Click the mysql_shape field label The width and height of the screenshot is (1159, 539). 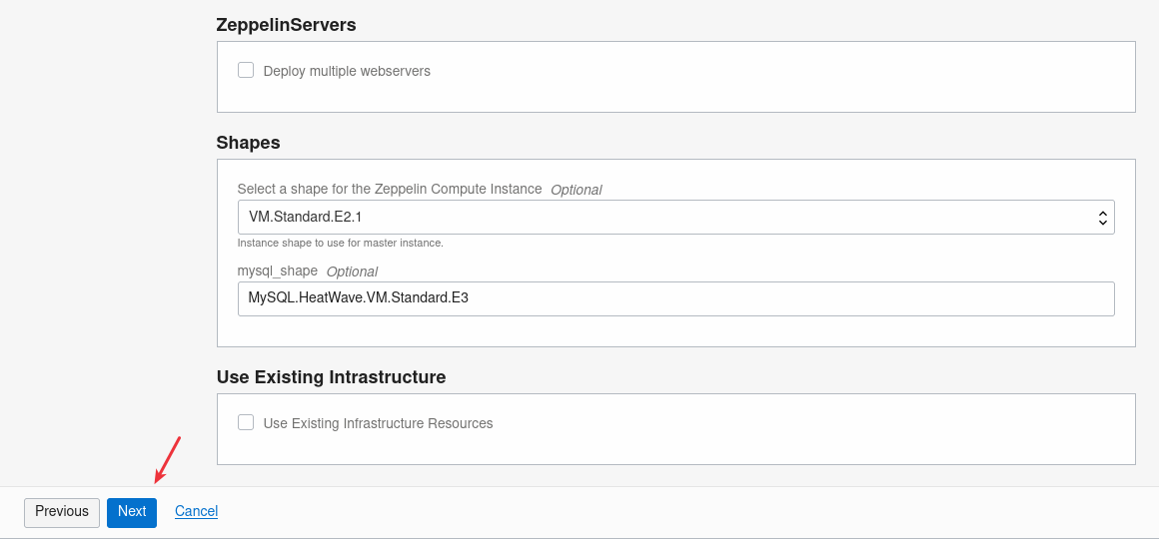point(277,270)
